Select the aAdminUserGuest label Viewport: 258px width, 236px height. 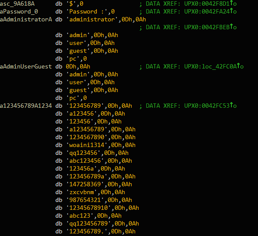click(x=26, y=67)
